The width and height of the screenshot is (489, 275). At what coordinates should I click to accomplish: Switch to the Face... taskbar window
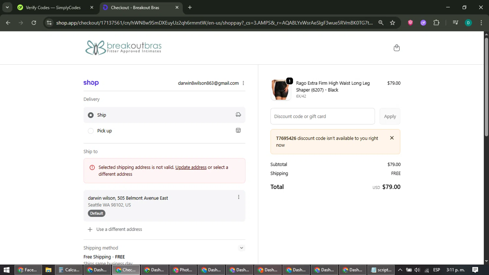(28, 270)
